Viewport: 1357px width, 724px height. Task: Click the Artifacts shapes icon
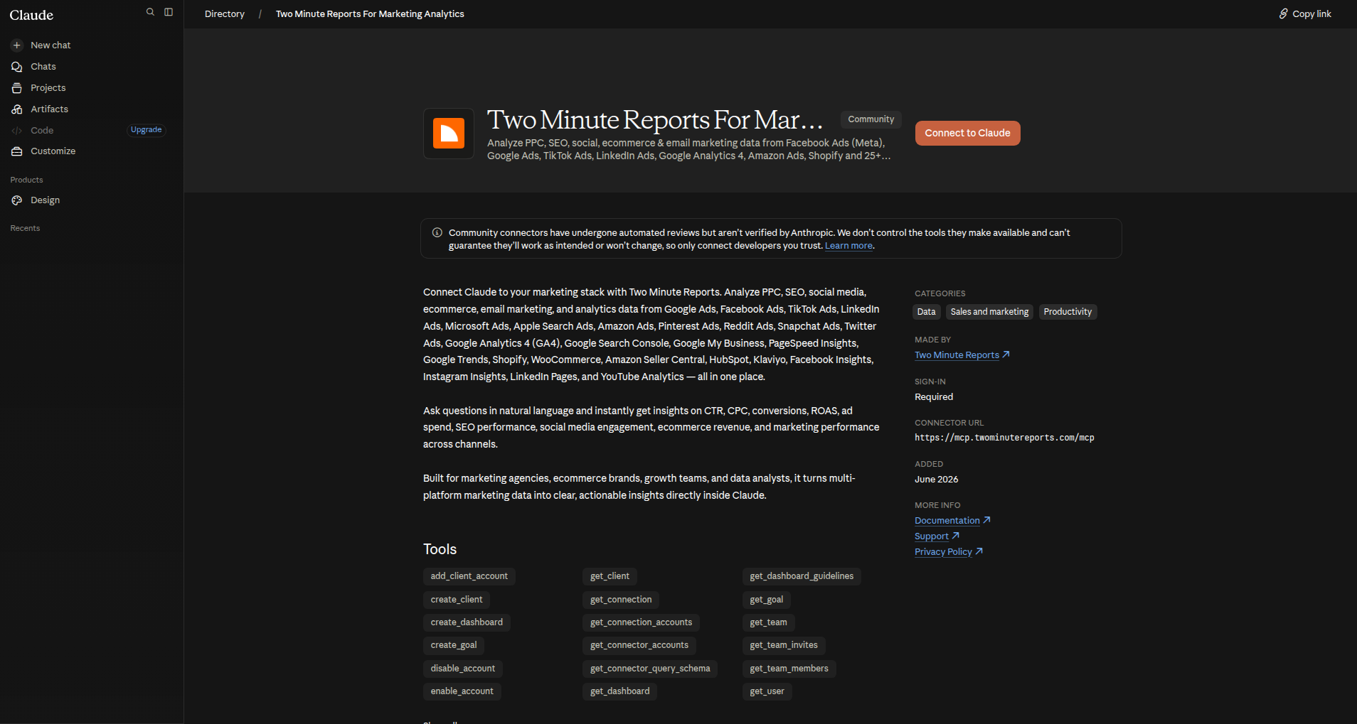(17, 109)
